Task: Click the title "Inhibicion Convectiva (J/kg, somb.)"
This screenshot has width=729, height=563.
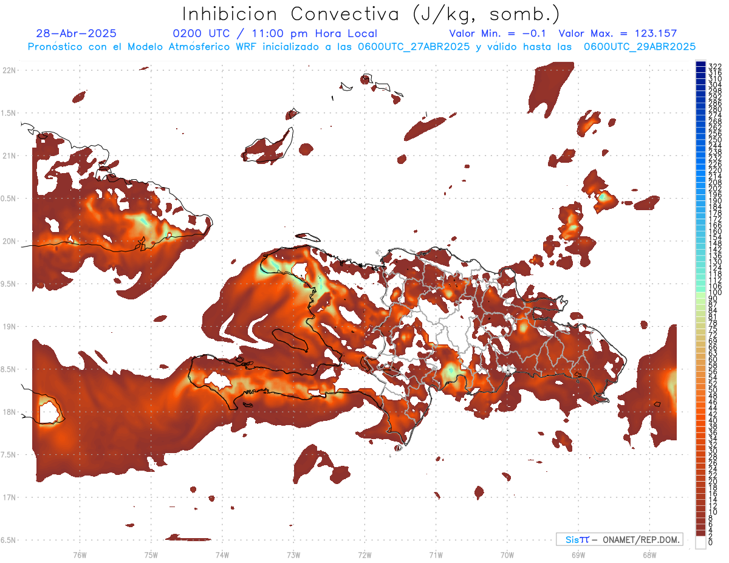Action: coord(371,14)
